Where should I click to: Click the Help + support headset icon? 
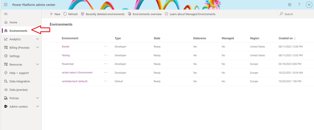pos(6,73)
